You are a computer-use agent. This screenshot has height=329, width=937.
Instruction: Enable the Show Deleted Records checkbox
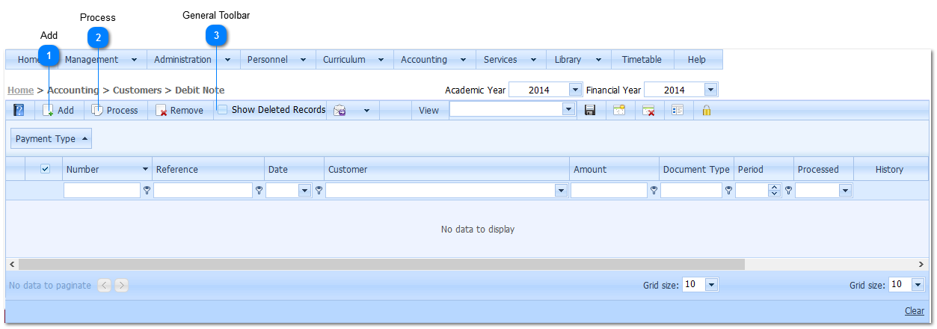[222, 110]
